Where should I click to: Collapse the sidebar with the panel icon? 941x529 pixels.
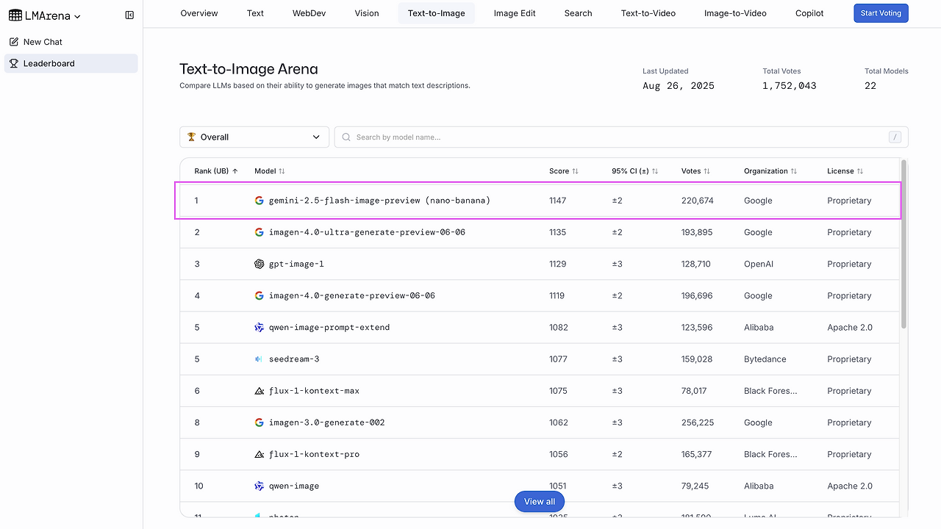click(129, 15)
